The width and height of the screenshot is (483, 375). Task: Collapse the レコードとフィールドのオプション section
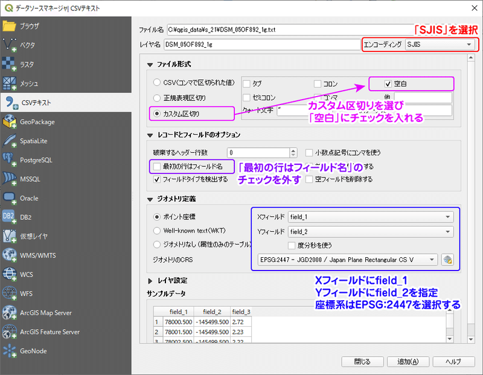(150, 135)
